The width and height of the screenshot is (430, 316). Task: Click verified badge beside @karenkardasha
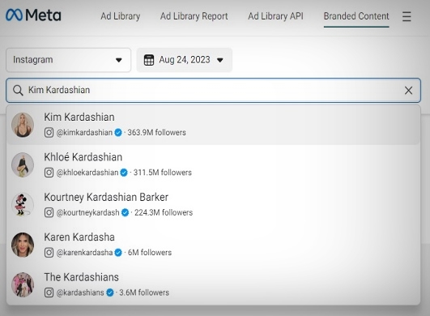(118, 253)
